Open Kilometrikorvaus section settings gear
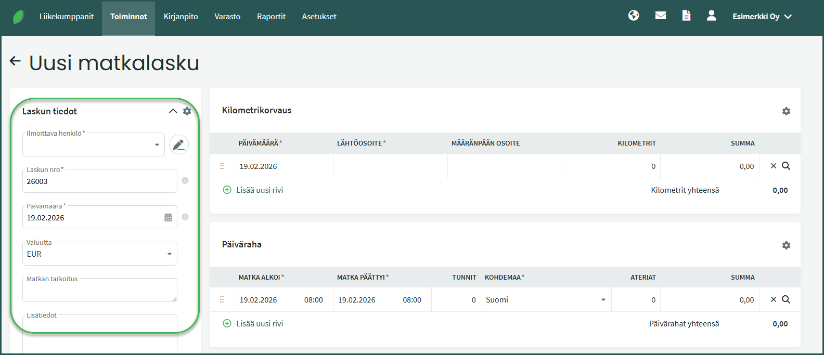 click(x=786, y=111)
